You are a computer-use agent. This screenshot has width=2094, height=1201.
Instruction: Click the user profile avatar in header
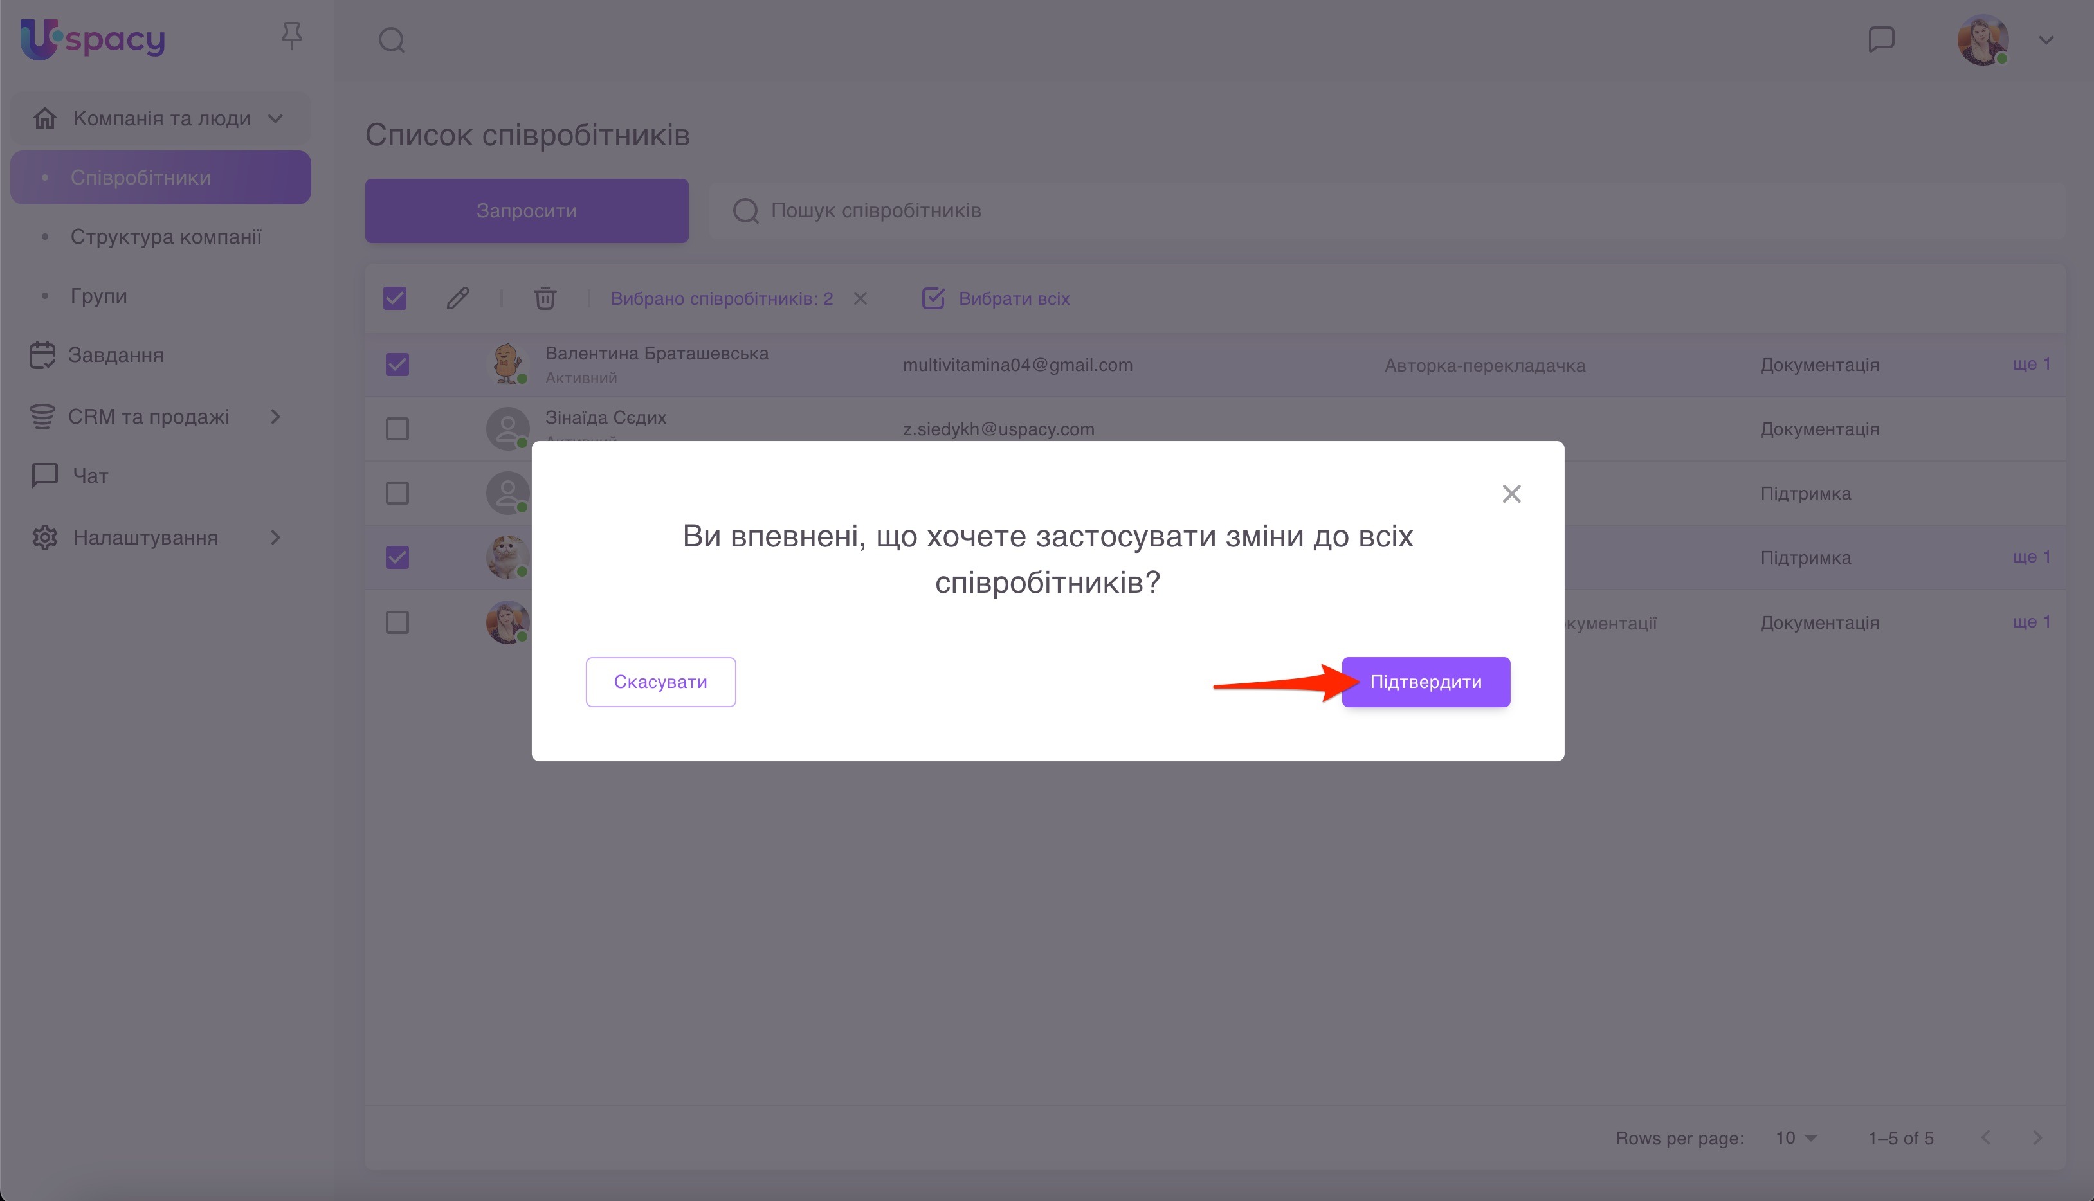(x=1983, y=40)
